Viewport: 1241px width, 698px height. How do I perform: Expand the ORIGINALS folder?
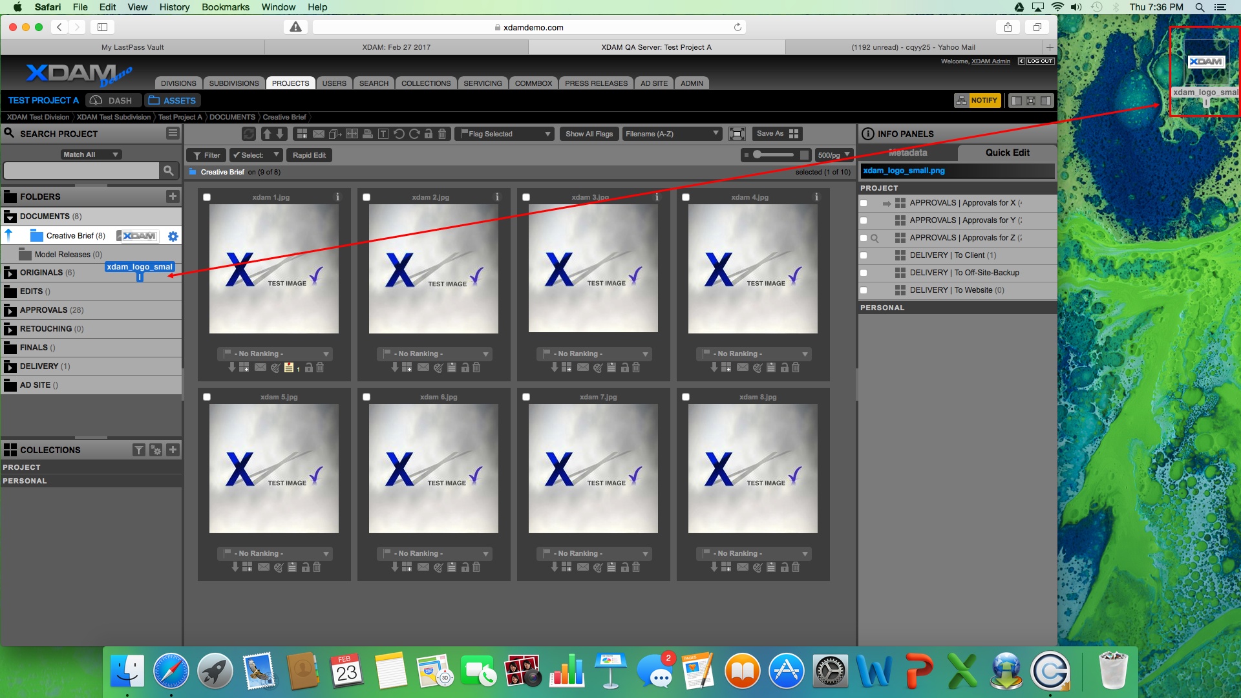coord(10,273)
